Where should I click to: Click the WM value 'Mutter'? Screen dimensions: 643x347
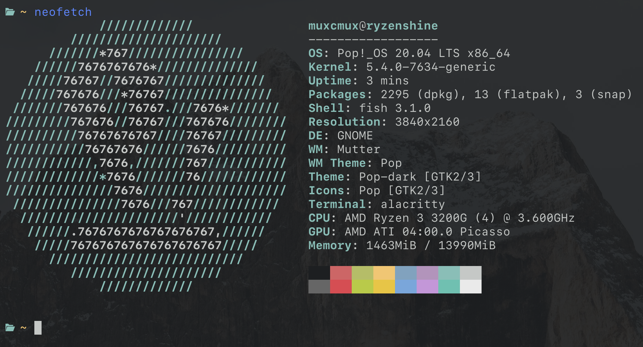[x=359, y=149]
